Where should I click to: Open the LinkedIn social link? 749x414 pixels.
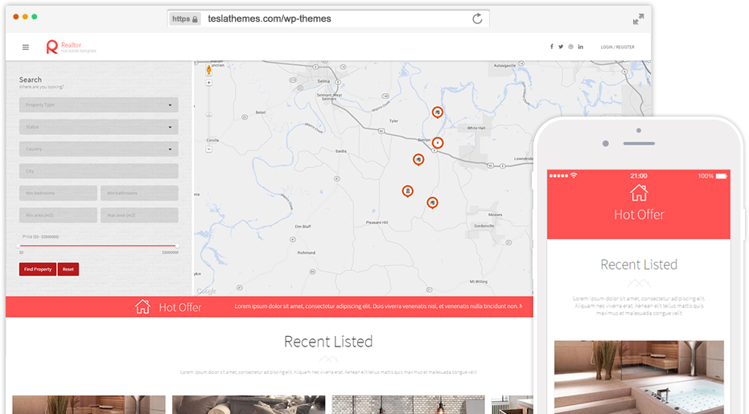[580, 47]
